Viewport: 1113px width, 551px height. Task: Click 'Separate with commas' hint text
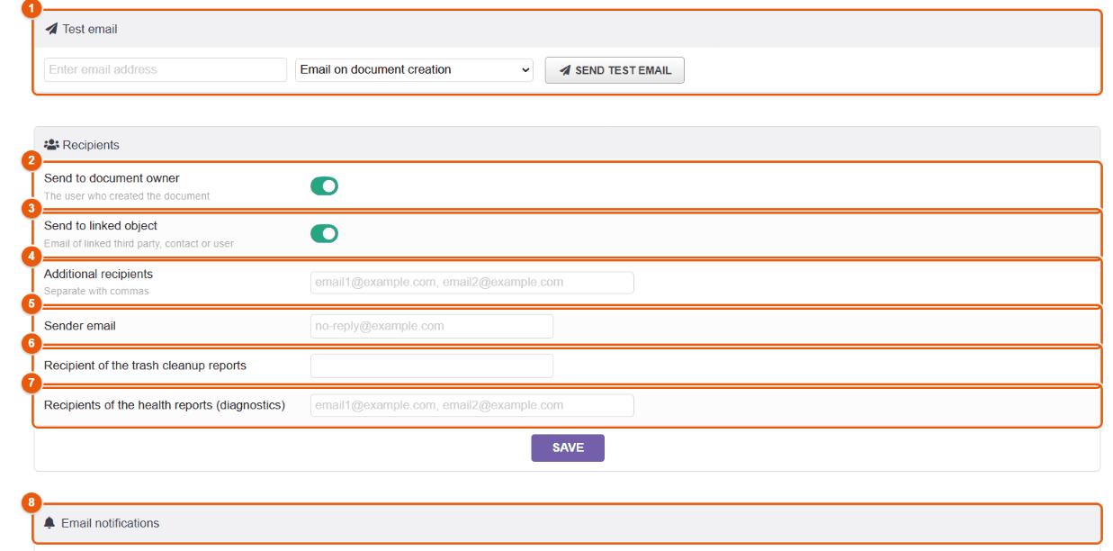point(96,292)
